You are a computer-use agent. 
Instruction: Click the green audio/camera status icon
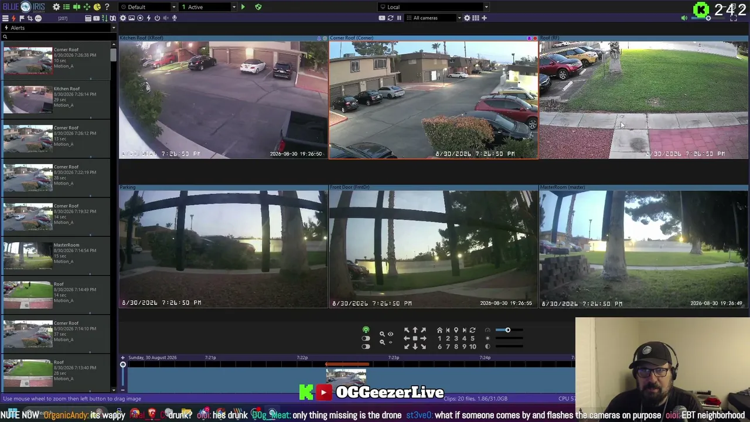(x=76, y=7)
